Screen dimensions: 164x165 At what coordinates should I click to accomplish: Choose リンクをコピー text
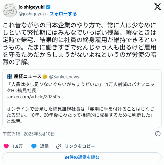click(x=80, y=146)
